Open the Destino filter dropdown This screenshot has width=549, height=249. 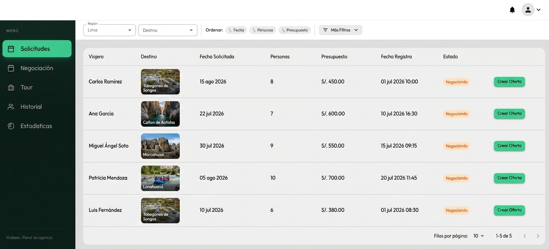(x=168, y=30)
